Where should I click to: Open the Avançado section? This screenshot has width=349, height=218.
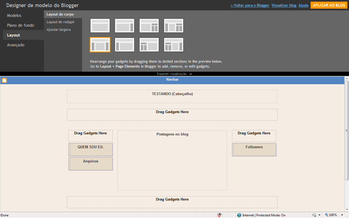(16, 45)
